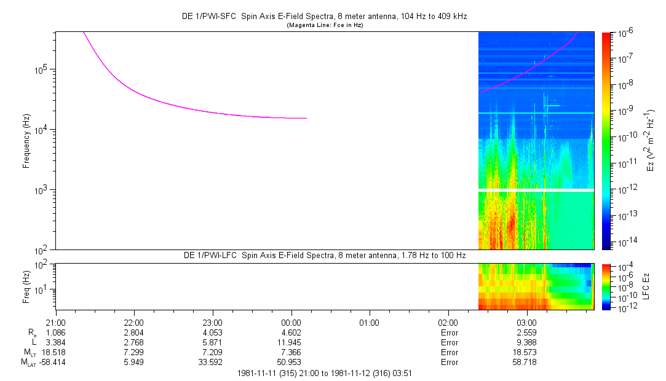Click the 01:00 time axis tick label
The width and height of the screenshot is (666, 381).
369,323
